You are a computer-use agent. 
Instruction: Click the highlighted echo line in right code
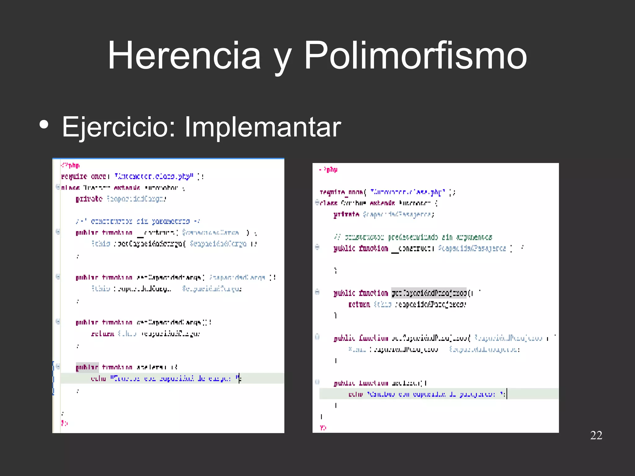[439, 394]
